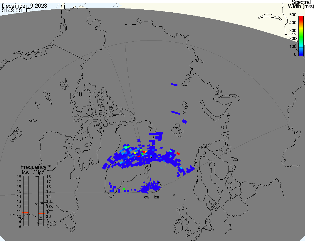This screenshot has height=241, width=314.
Task: Click "14" left of the icw frequency column
Action: click(x=19, y=196)
